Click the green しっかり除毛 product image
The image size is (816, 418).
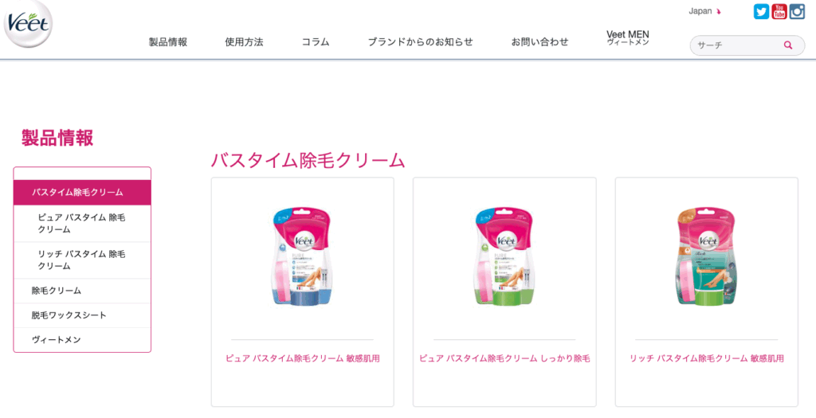coord(504,256)
